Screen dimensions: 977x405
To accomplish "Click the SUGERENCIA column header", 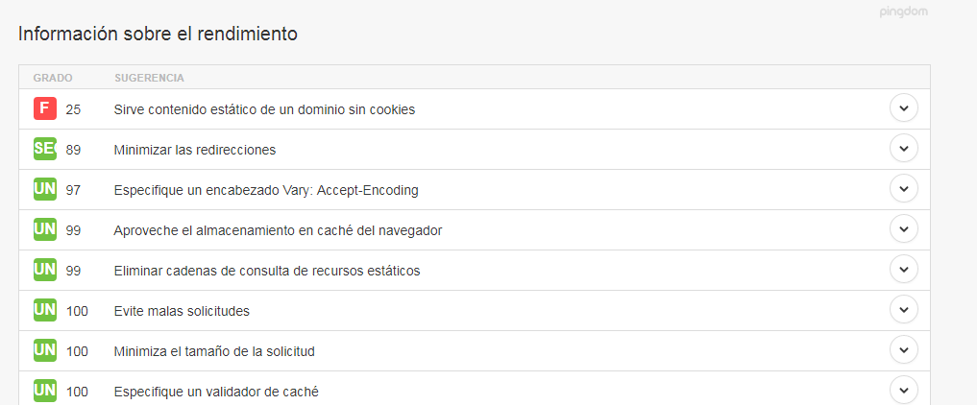I will point(149,79).
